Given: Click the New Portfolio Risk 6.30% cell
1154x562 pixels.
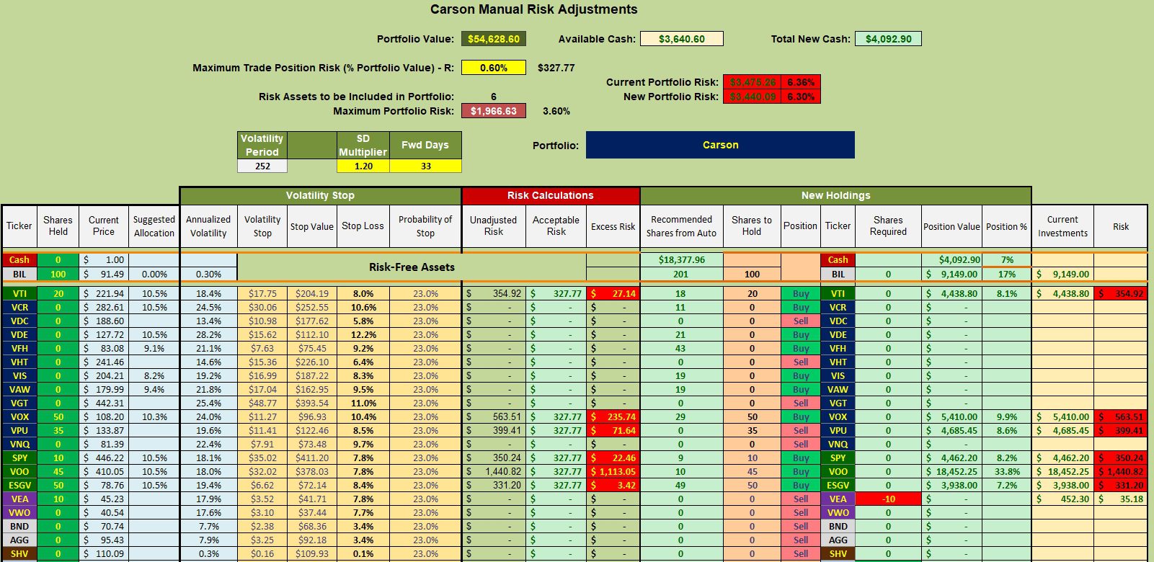Looking at the screenshot, I should tap(801, 97).
